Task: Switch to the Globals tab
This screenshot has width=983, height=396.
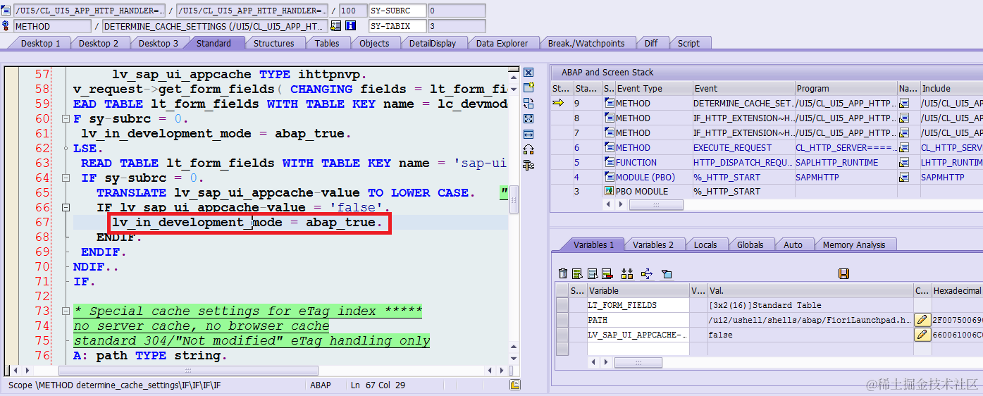Action: pyautogui.click(x=750, y=245)
